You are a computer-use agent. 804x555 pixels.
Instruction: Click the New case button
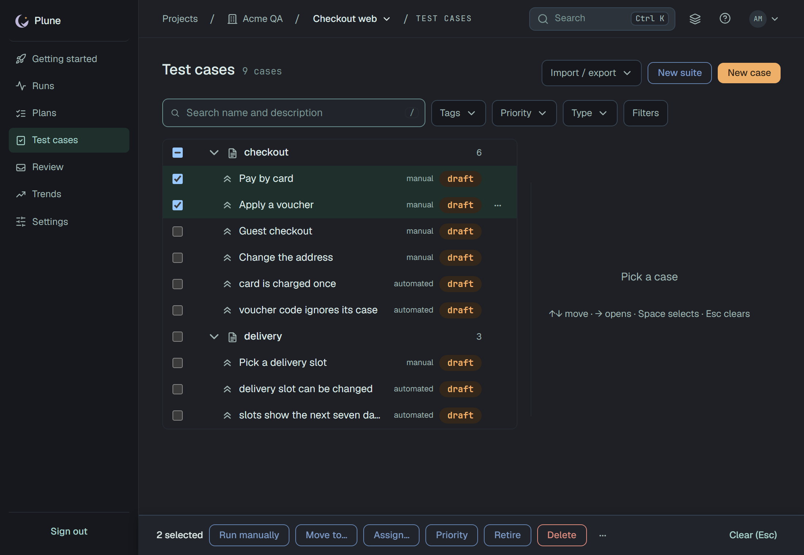point(749,73)
